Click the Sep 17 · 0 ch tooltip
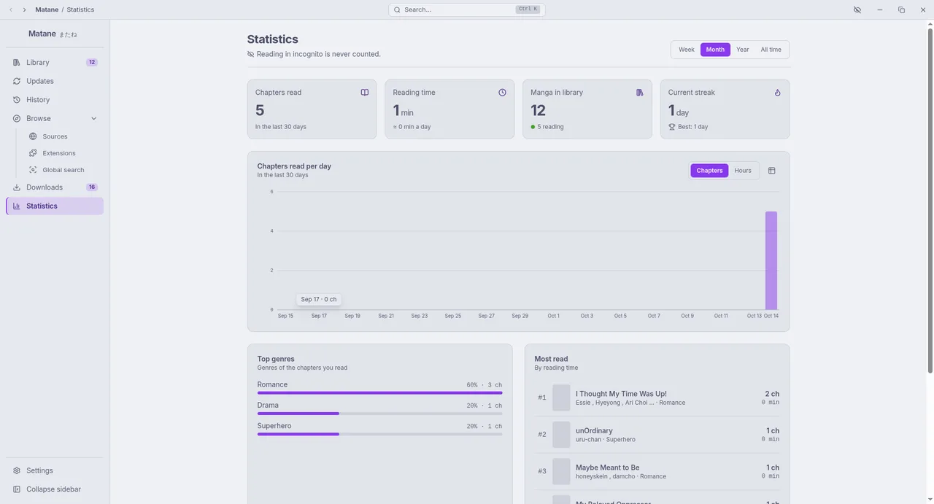This screenshot has width=934, height=504. coord(319,299)
